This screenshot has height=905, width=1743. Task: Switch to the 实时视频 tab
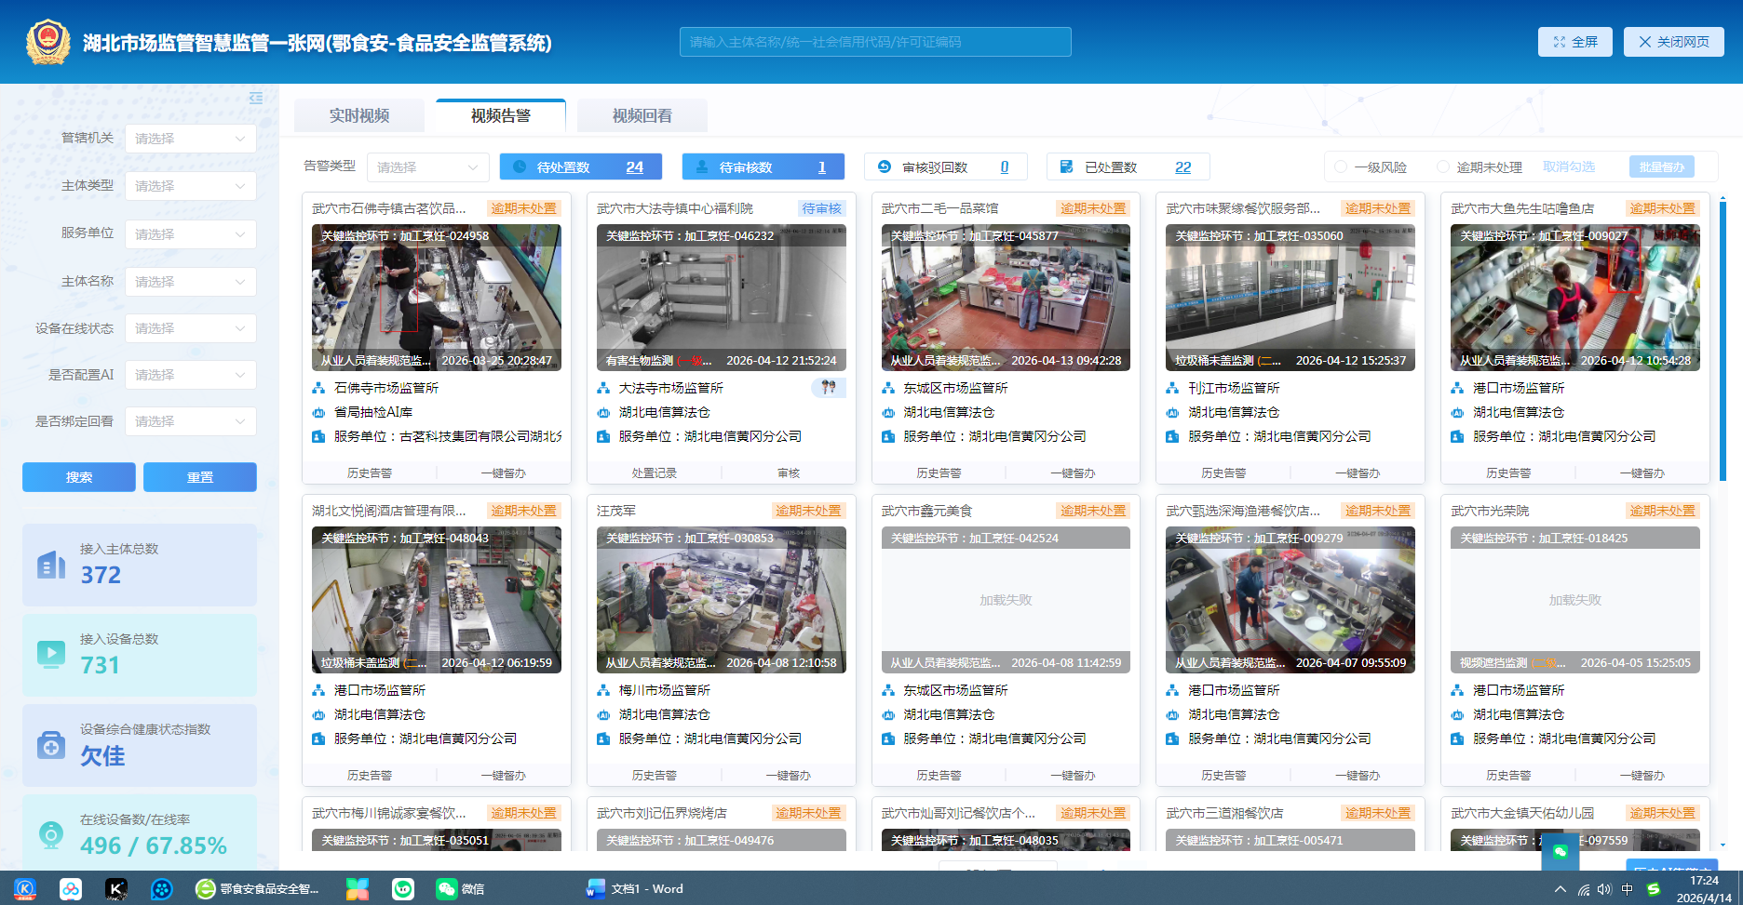click(359, 116)
